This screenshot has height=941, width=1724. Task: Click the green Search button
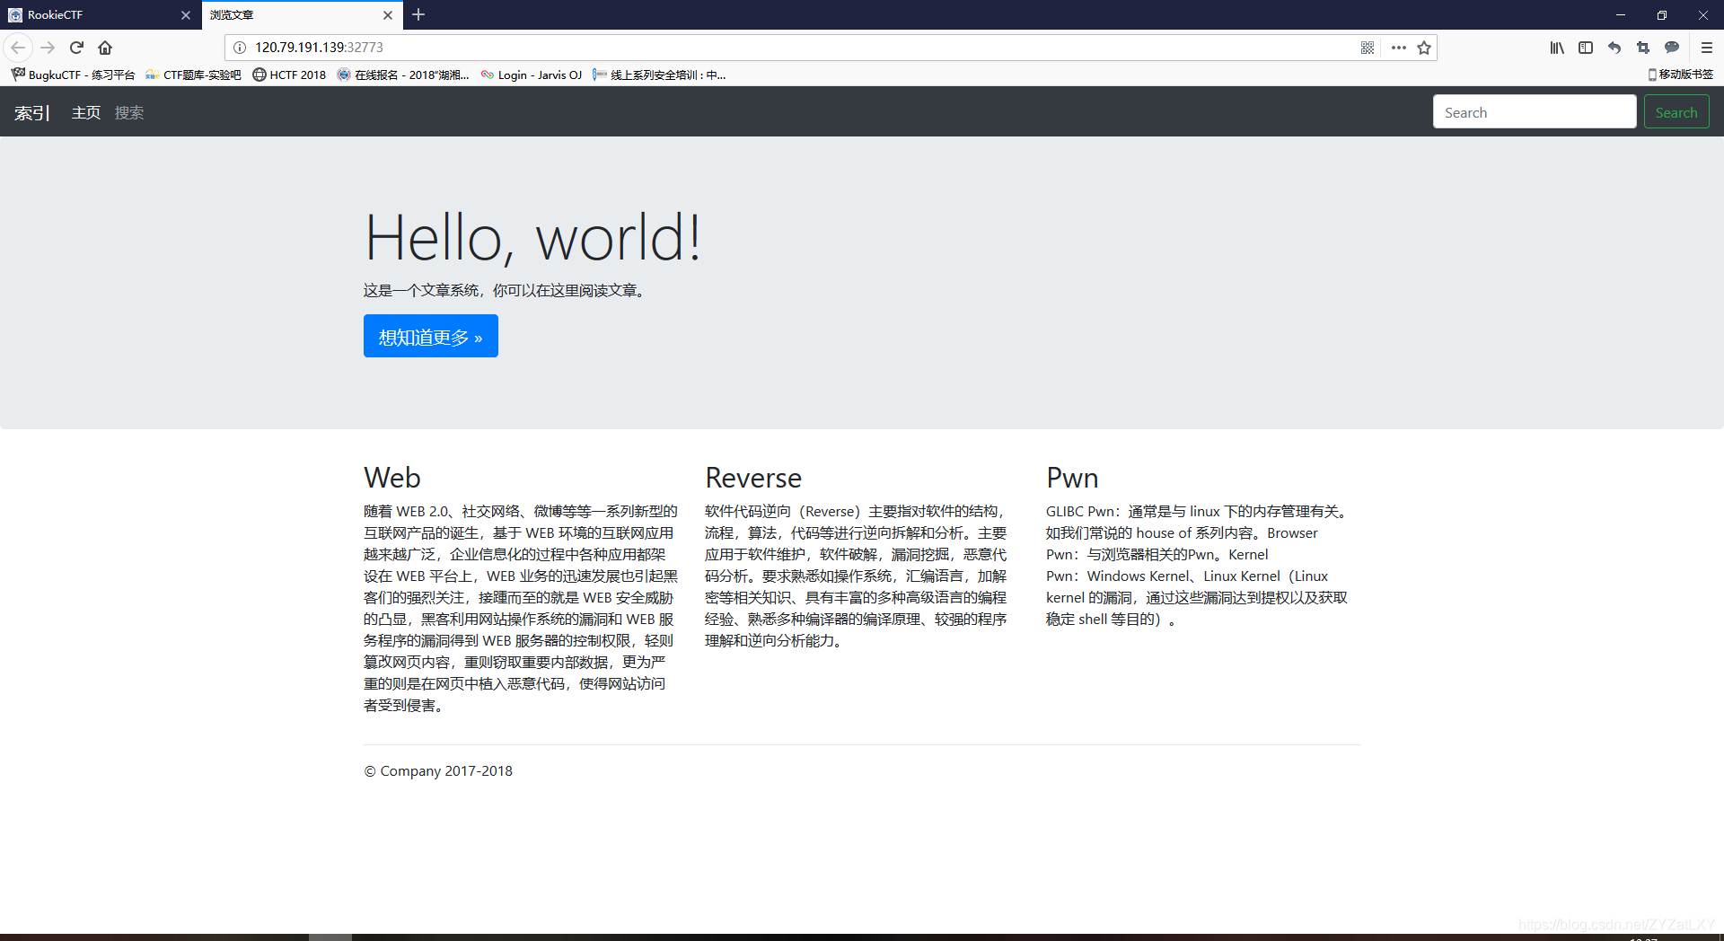click(x=1676, y=112)
